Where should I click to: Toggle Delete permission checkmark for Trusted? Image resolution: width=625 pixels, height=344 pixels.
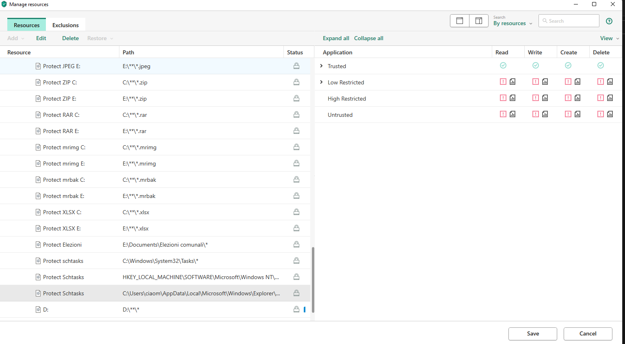601,65
